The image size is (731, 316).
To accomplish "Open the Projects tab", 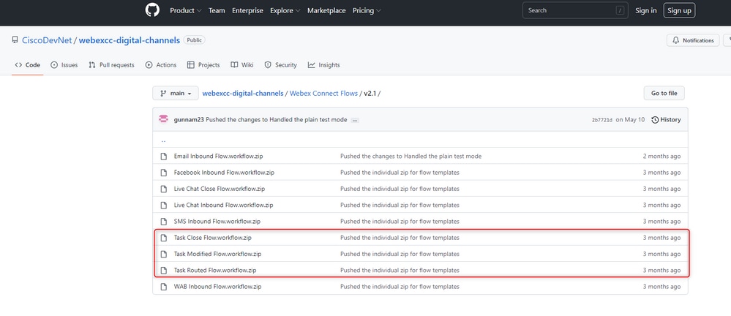I will [x=203, y=65].
